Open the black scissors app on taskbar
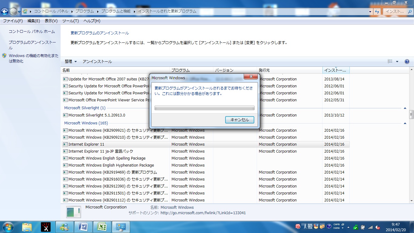This screenshot has height=233, width=414. [x=46, y=227]
